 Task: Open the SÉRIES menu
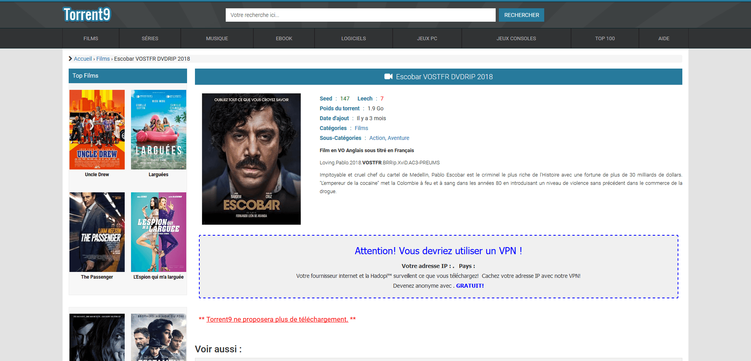[150, 38]
